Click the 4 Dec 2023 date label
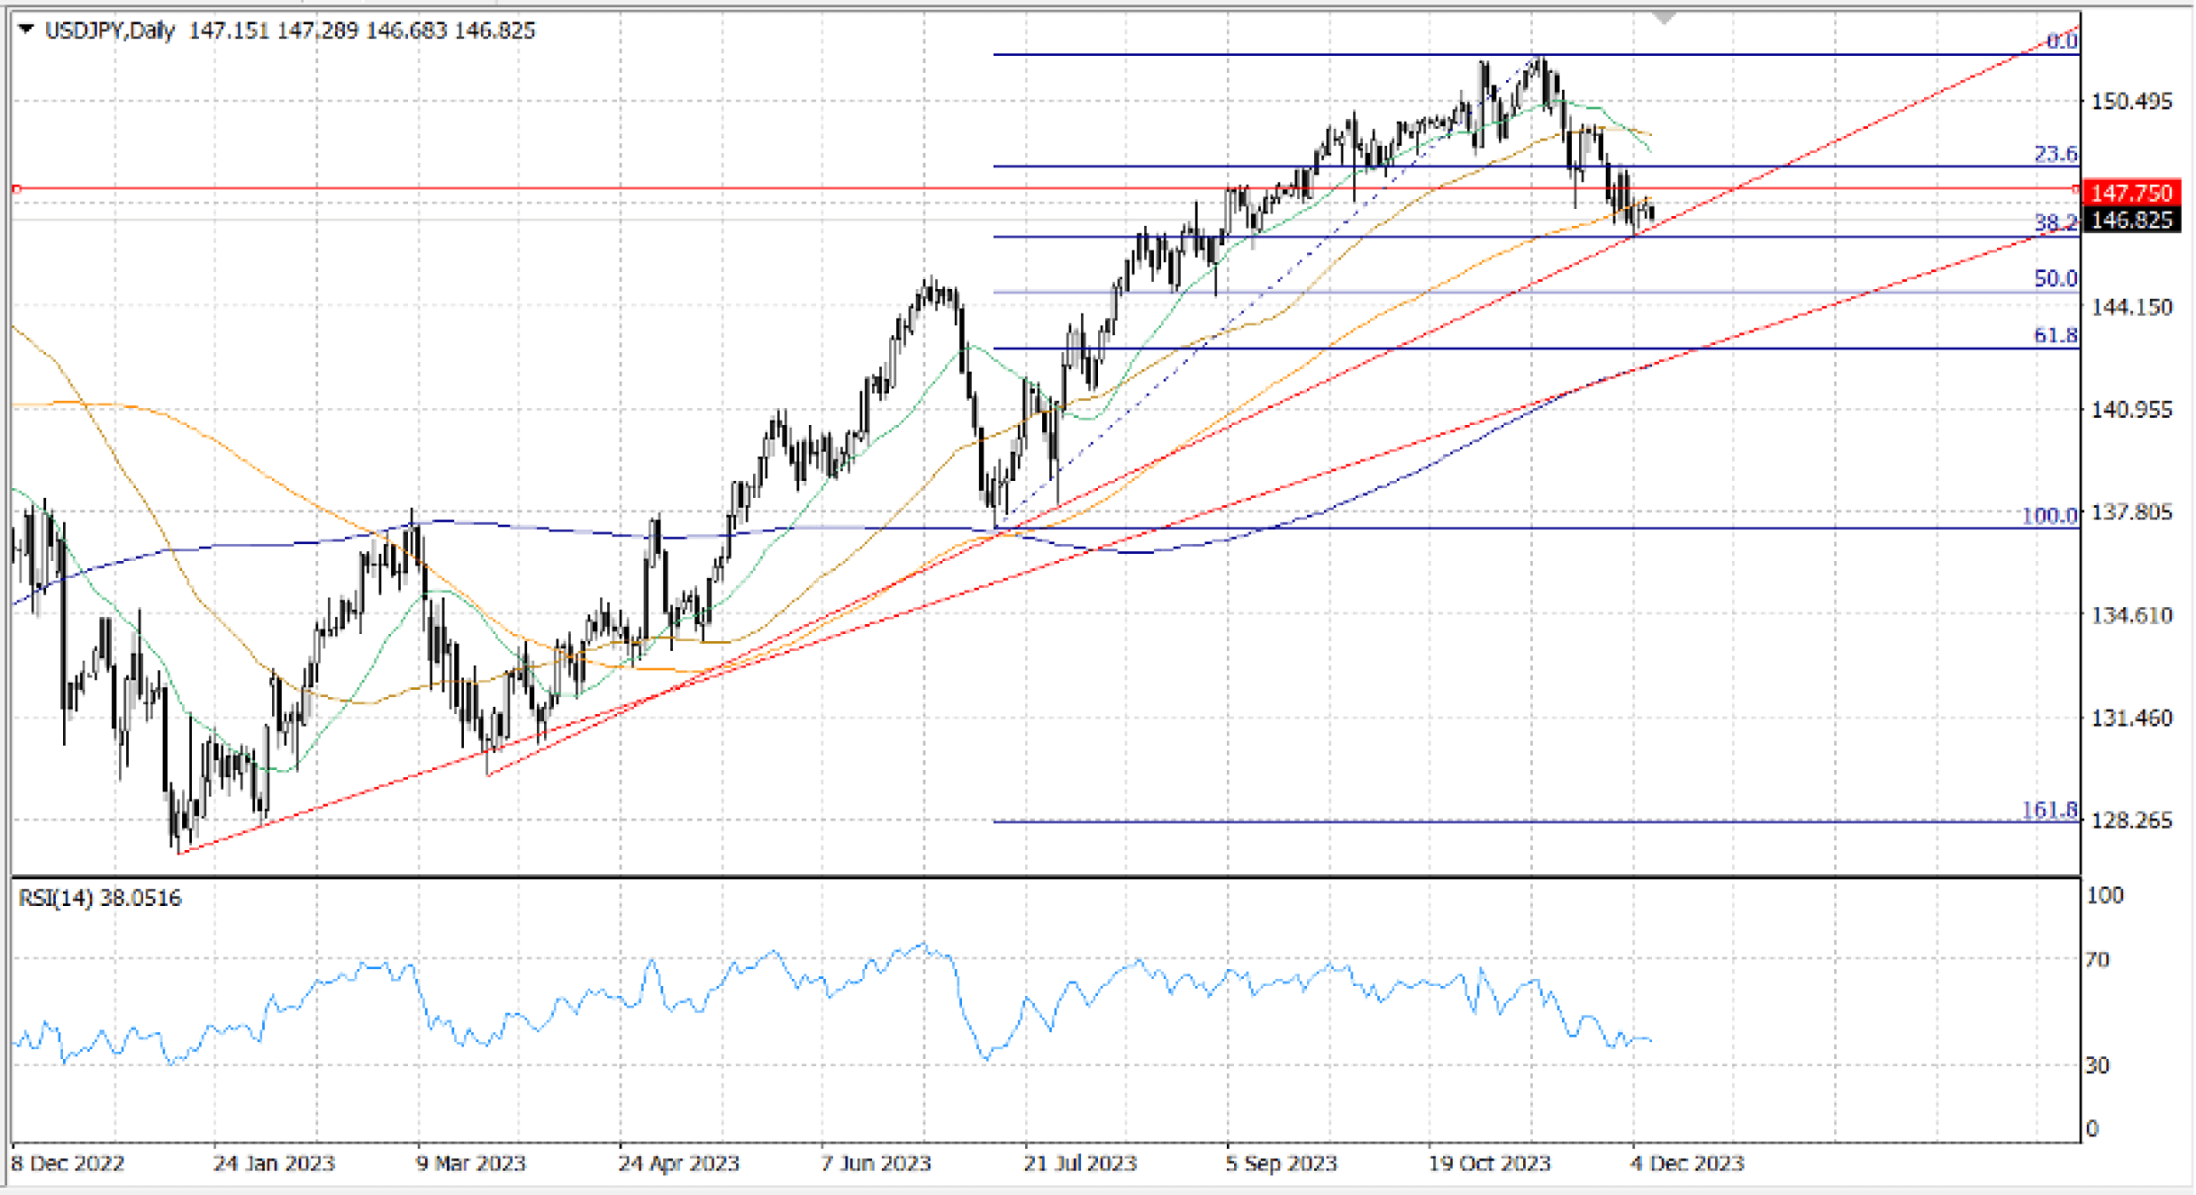 [x=1687, y=1163]
